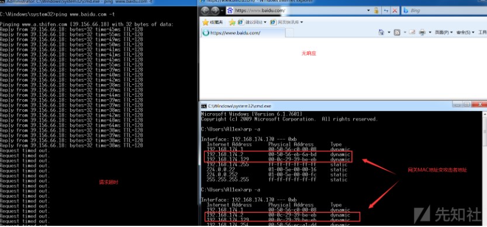Add page to Favorites bar via star-arrow icon
Image resolution: width=487 pixels, height=227 pixels.
pos(232,22)
